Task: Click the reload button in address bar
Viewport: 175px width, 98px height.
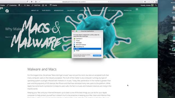Action: pyautogui.click(x=109, y=2)
